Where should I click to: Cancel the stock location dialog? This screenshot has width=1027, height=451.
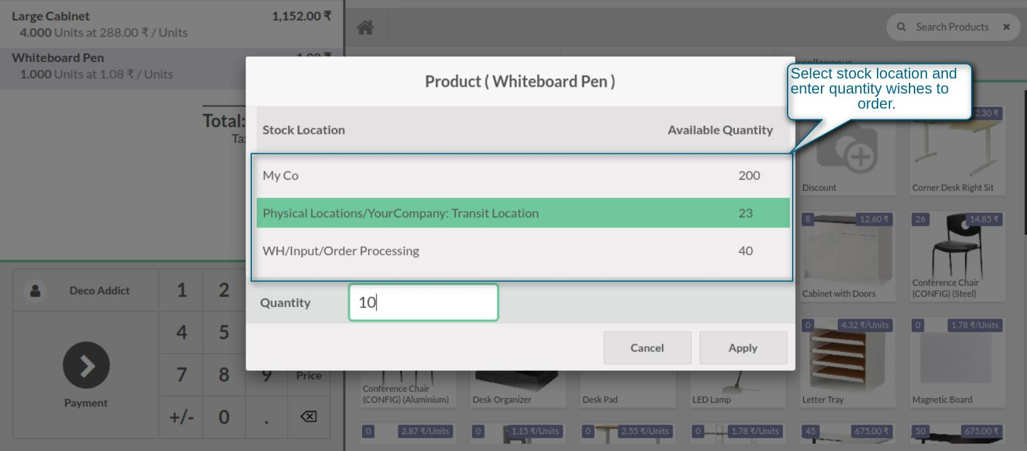[x=647, y=348]
